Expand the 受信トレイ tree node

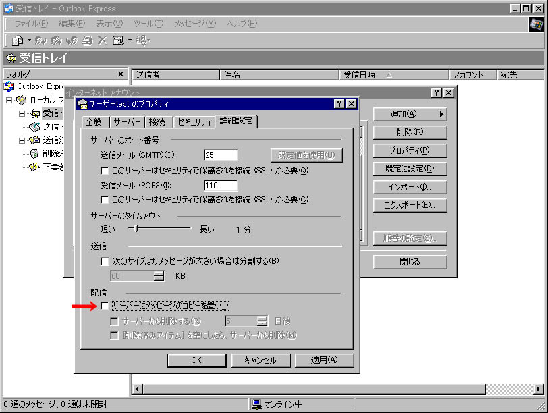pos(22,113)
